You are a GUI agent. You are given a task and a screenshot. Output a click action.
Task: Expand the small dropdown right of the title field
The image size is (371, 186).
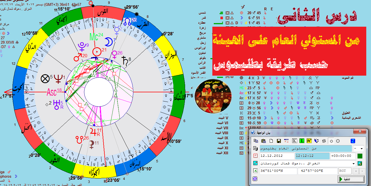[362, 148]
